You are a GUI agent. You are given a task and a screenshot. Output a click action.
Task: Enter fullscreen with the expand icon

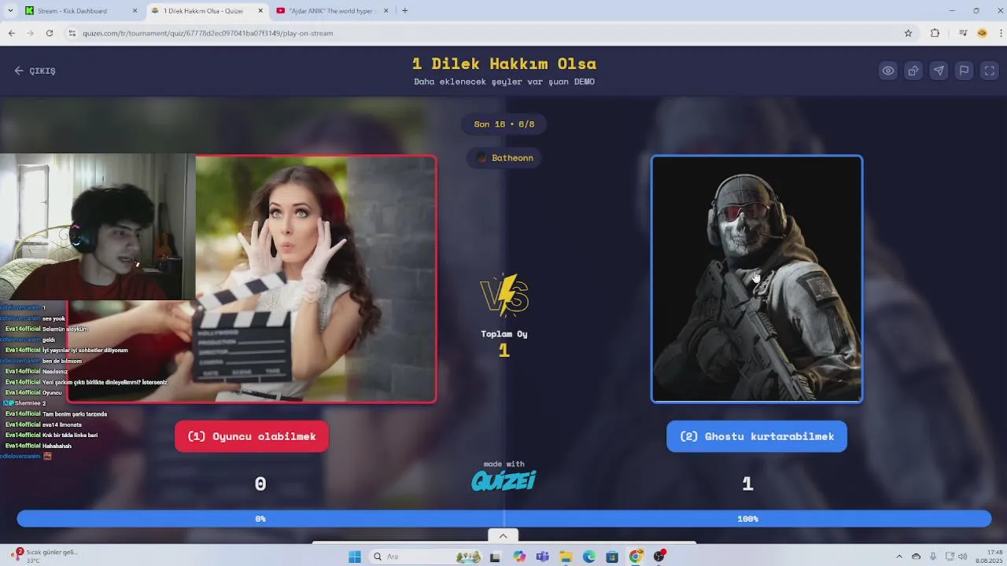point(990,71)
